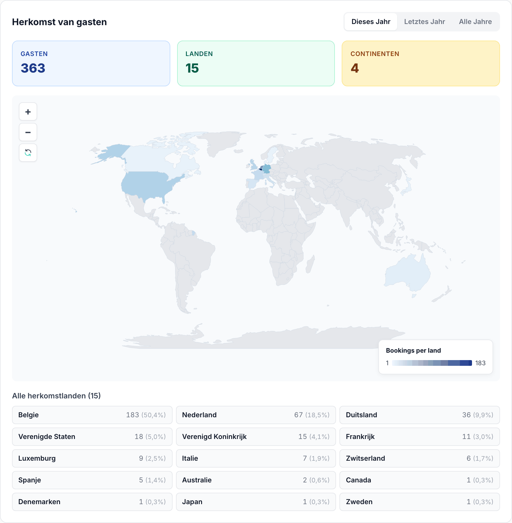The height and width of the screenshot is (523, 512).
Task: Select the Verenigde Staten 18 row
Action: click(92, 437)
